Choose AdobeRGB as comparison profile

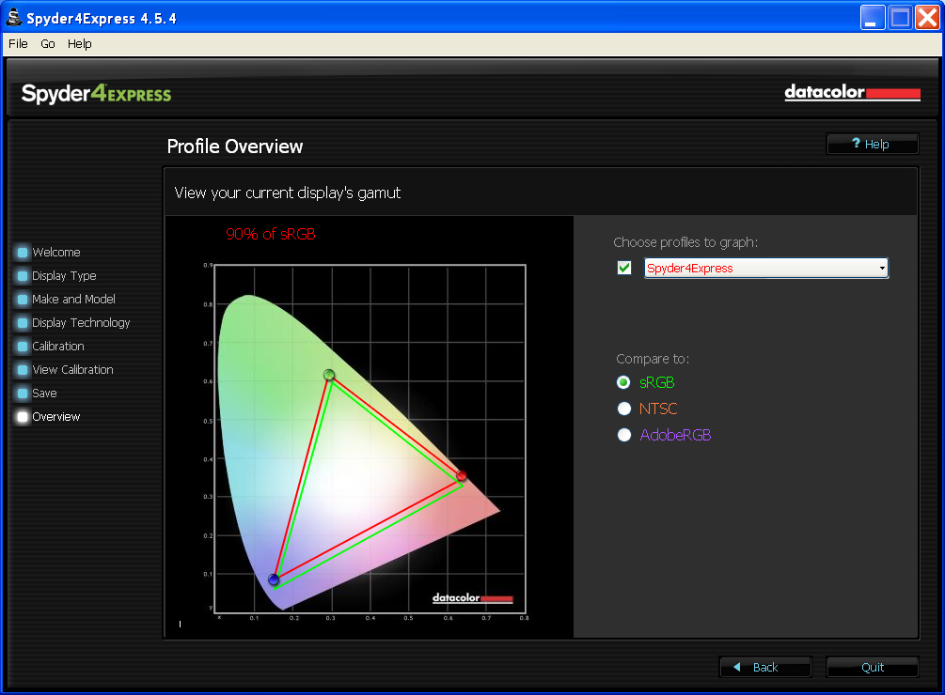coord(623,435)
